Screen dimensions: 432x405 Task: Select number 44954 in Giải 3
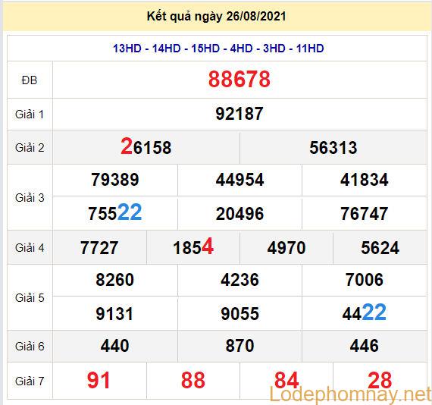click(x=239, y=180)
